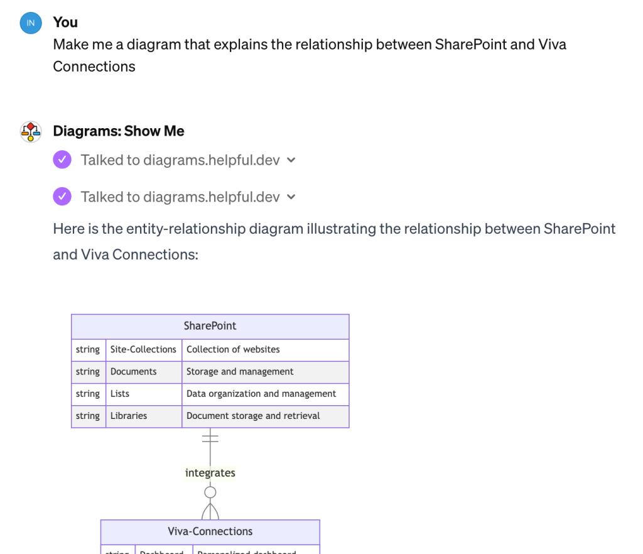Image resolution: width=643 pixels, height=554 pixels.
Task: Click the Diagrams: Show Me GPT avatar icon
Action: click(x=31, y=132)
